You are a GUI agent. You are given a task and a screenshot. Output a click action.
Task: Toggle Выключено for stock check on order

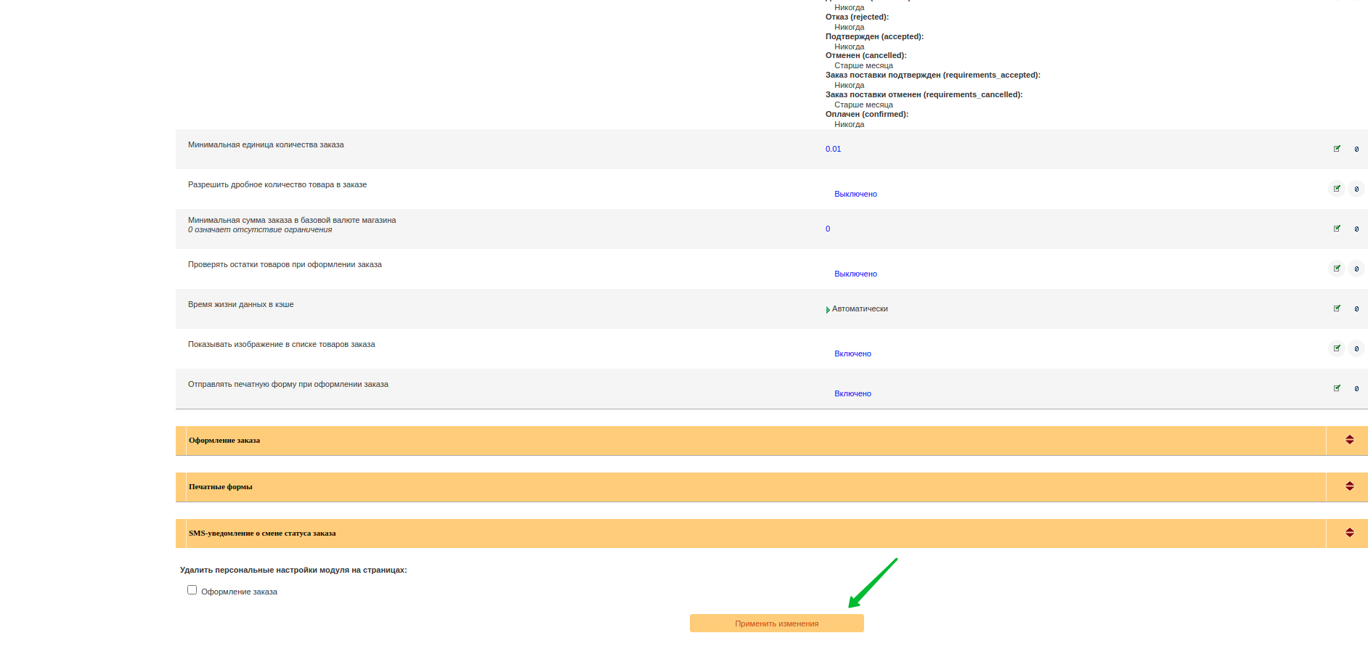855,274
